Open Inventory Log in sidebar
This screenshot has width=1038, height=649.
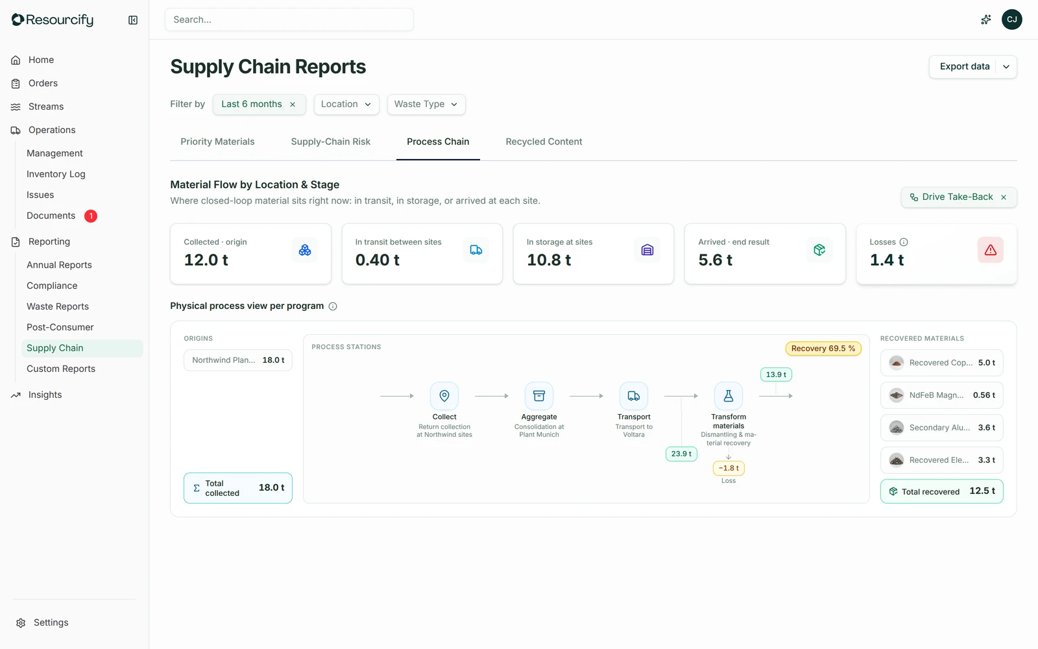(x=56, y=174)
